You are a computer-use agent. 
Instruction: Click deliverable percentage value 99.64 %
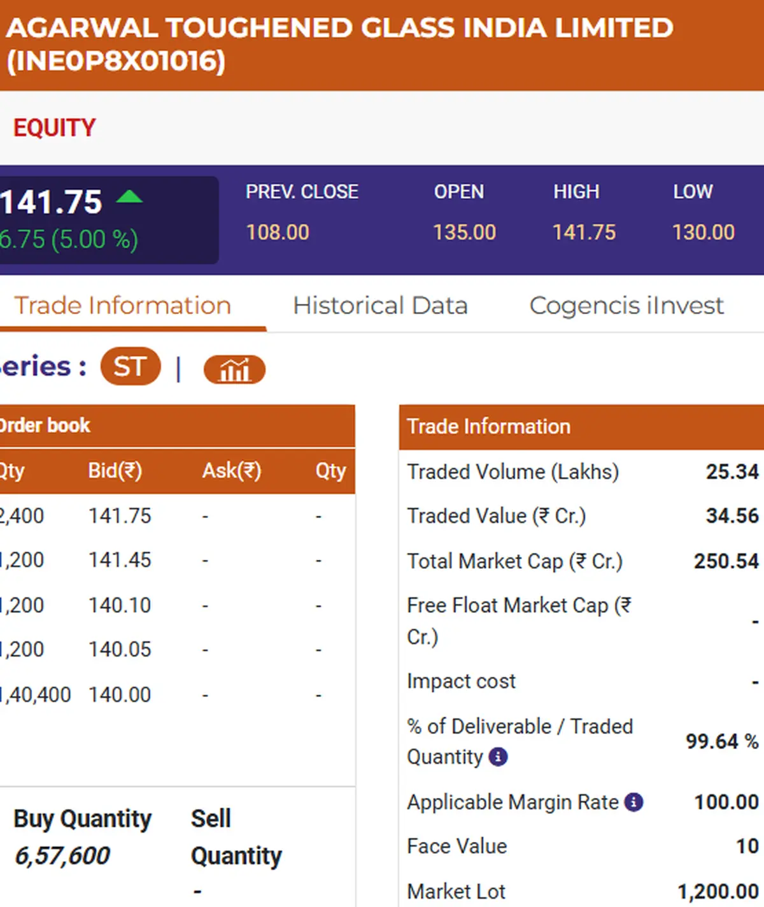coord(722,741)
